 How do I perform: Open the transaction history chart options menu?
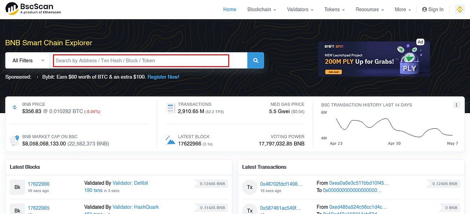pos(456,105)
